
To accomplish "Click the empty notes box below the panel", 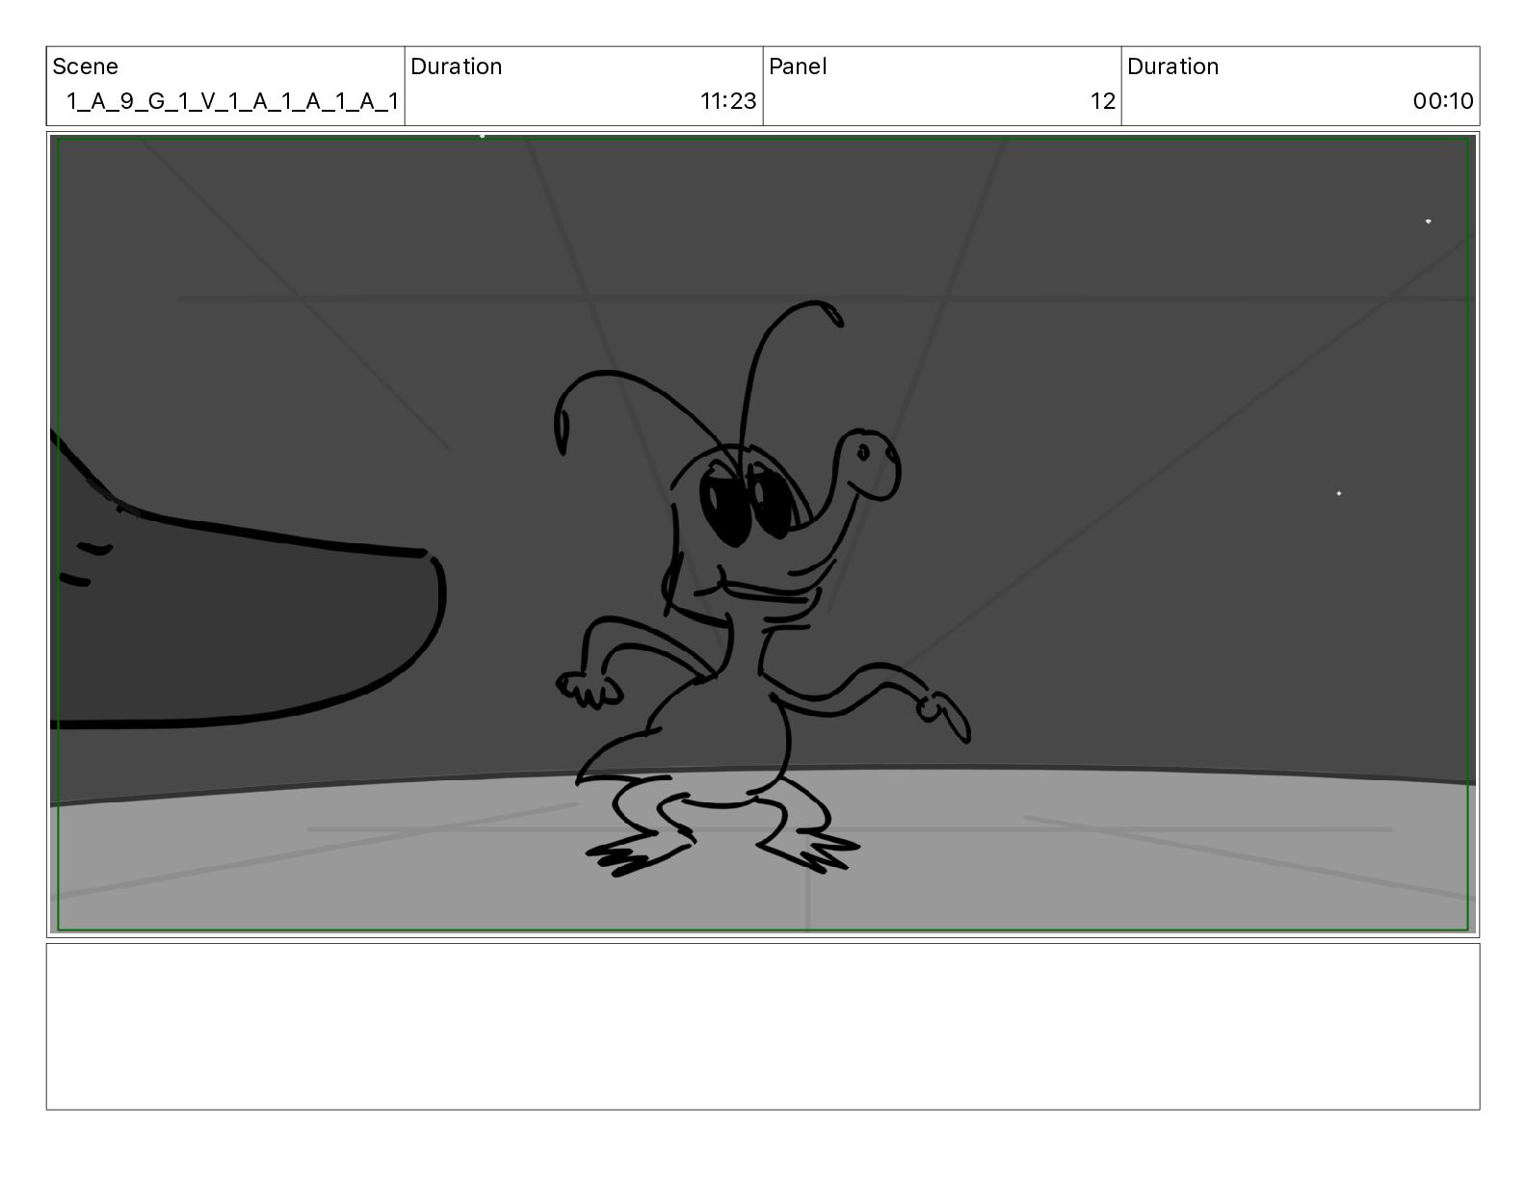I will coord(762,1026).
